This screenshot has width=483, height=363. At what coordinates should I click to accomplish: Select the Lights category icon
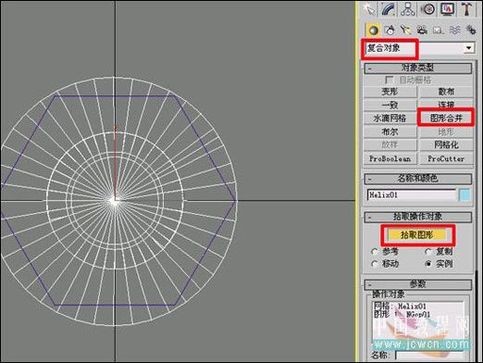406,30
